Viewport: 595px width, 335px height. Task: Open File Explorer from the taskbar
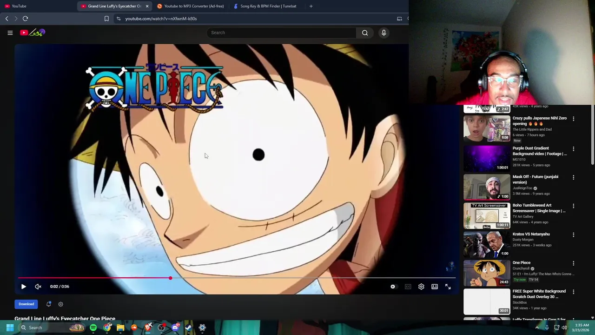click(120, 328)
